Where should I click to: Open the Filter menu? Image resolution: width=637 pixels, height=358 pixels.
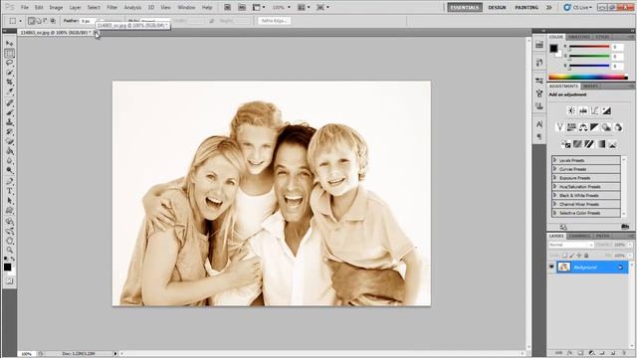(112, 7)
